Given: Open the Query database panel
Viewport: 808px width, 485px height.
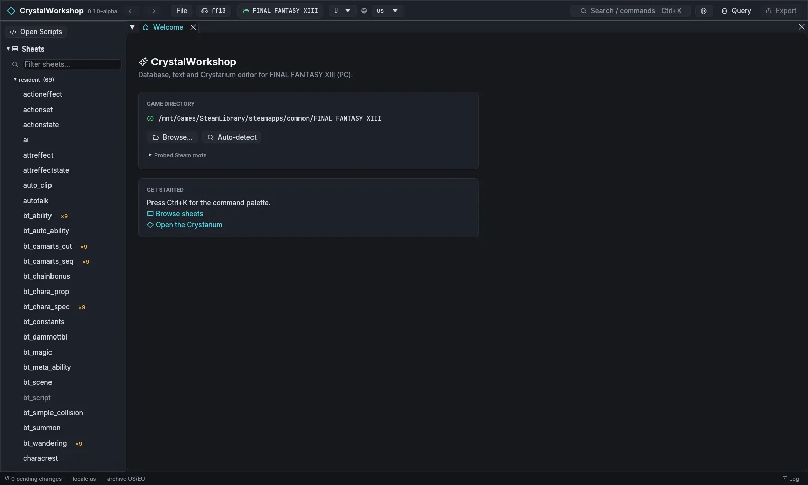Looking at the screenshot, I should click(x=736, y=11).
